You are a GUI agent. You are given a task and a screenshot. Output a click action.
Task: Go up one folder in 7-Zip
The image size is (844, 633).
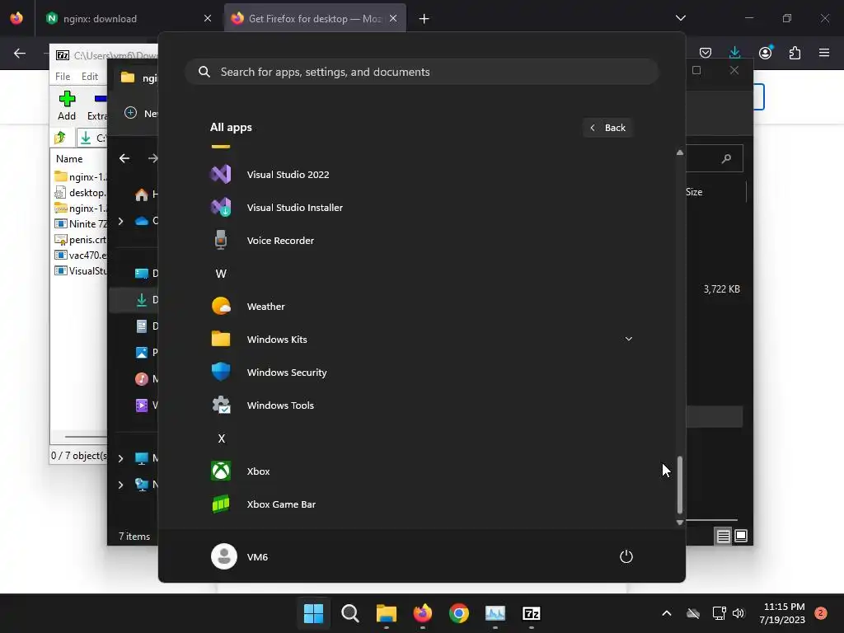click(x=60, y=138)
